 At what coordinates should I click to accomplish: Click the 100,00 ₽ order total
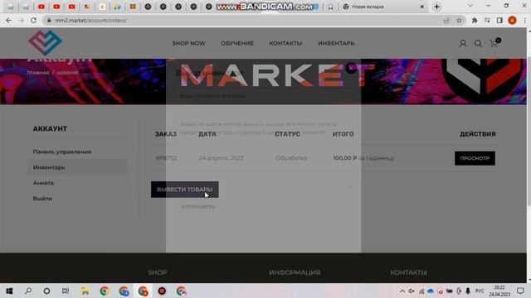coord(345,158)
